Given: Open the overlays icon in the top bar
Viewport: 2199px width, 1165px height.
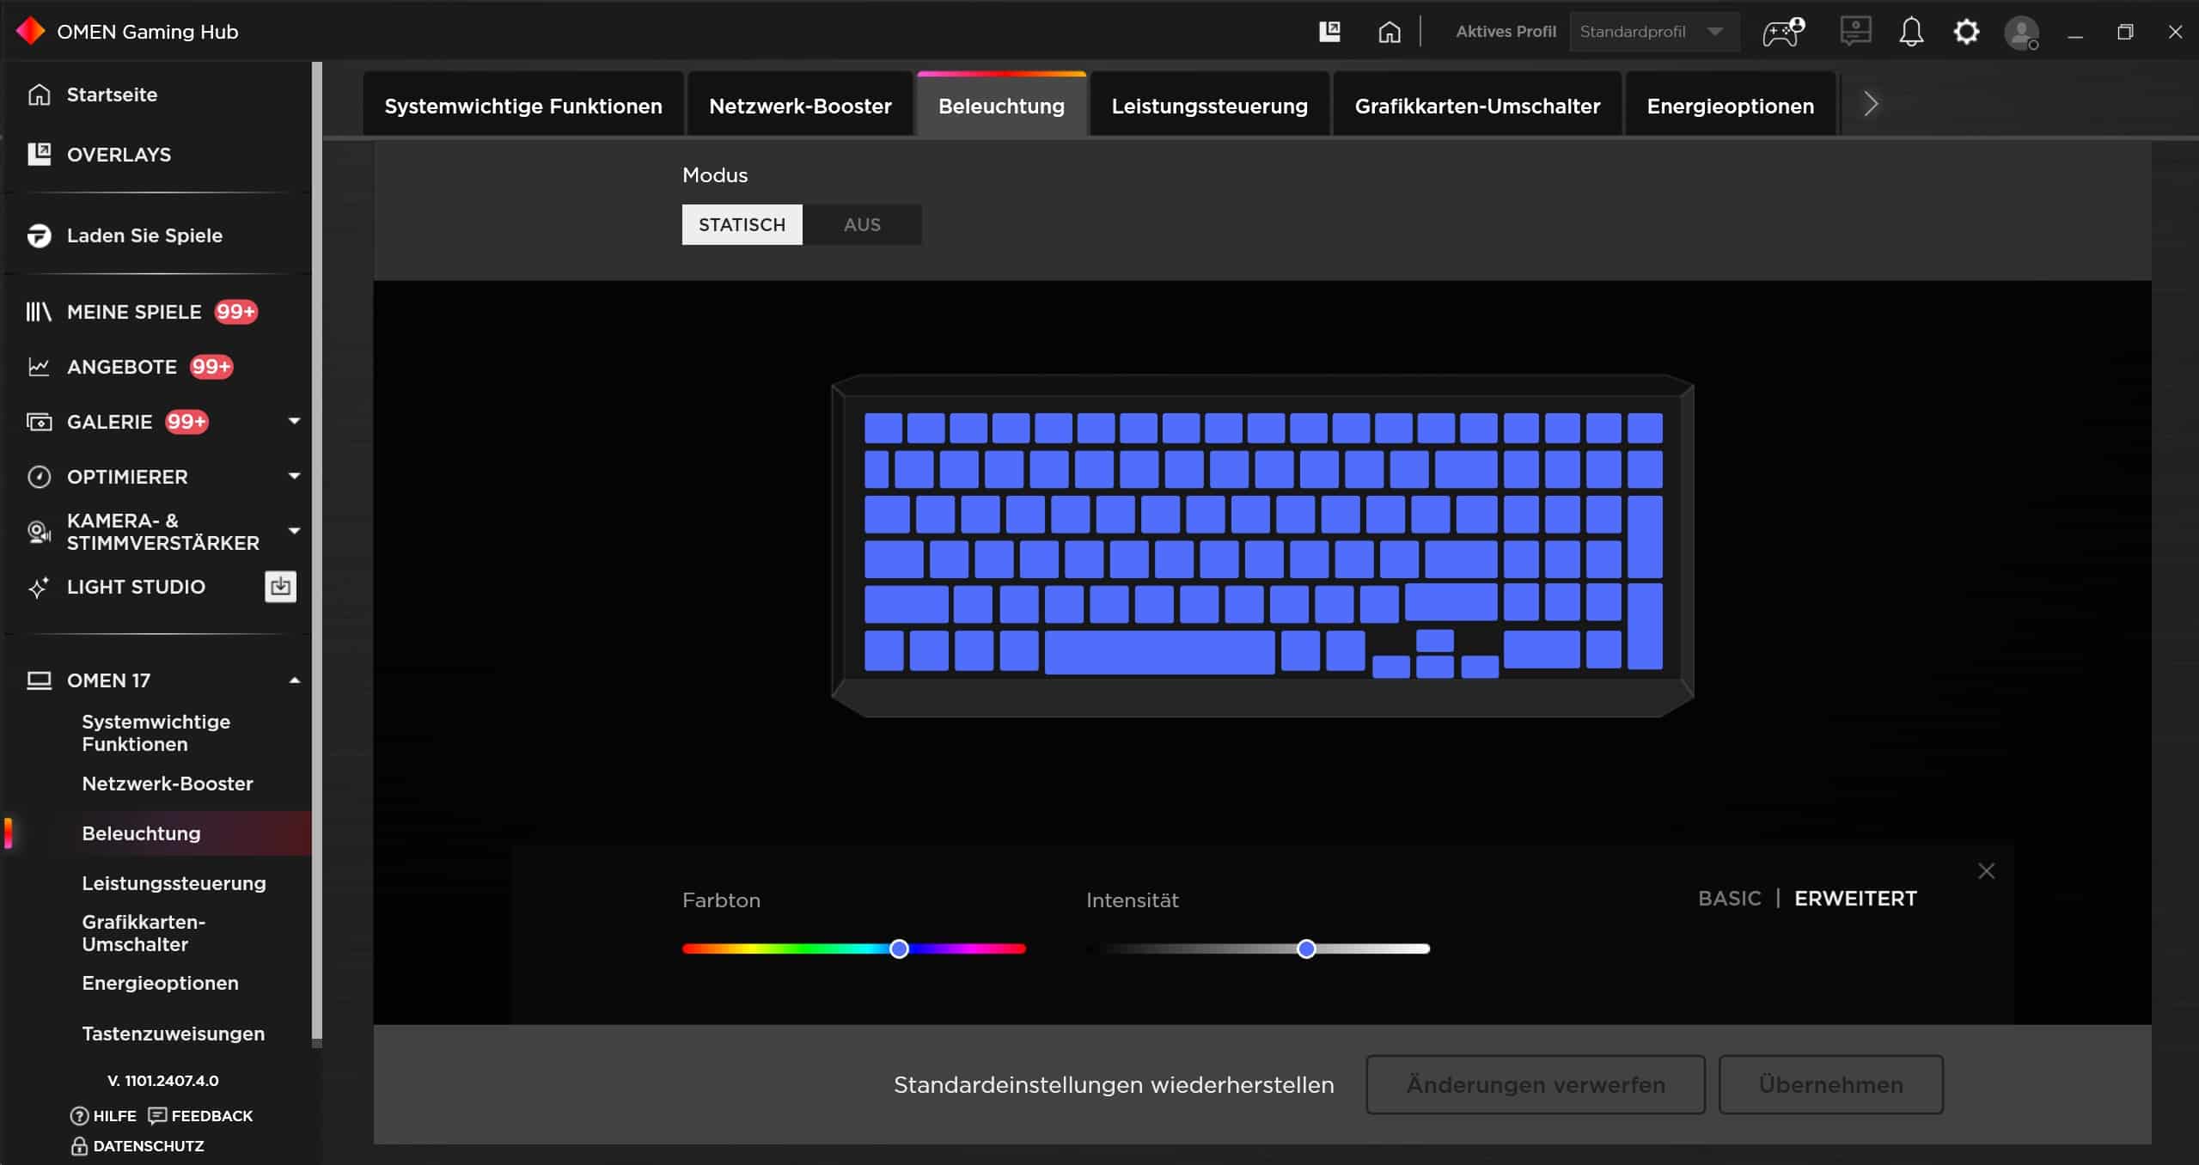Looking at the screenshot, I should [1329, 32].
